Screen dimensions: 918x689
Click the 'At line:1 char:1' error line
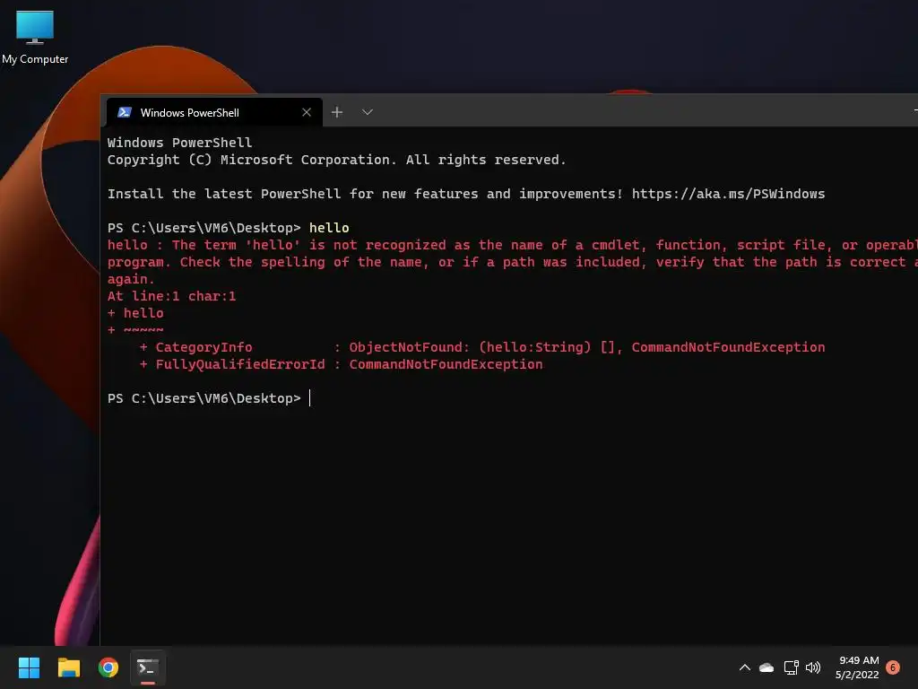pos(171,296)
